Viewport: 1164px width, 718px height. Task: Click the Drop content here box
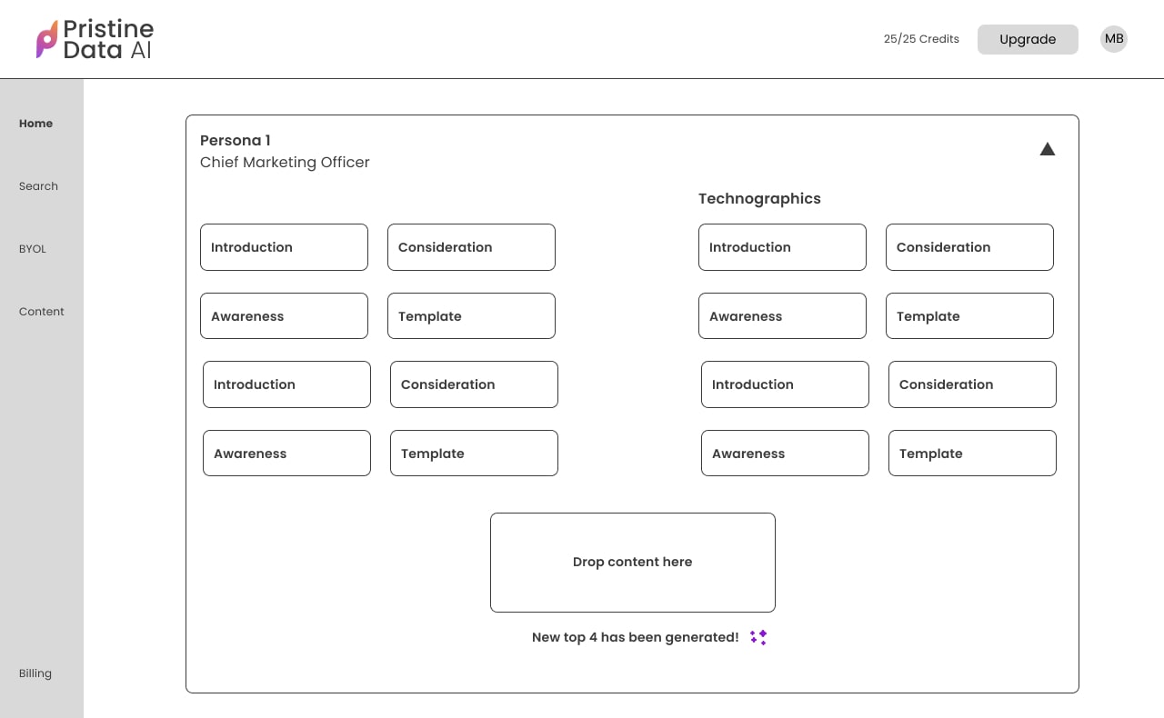pyautogui.click(x=632, y=562)
